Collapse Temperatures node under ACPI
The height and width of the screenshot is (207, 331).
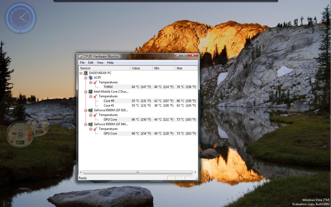pos(91,83)
